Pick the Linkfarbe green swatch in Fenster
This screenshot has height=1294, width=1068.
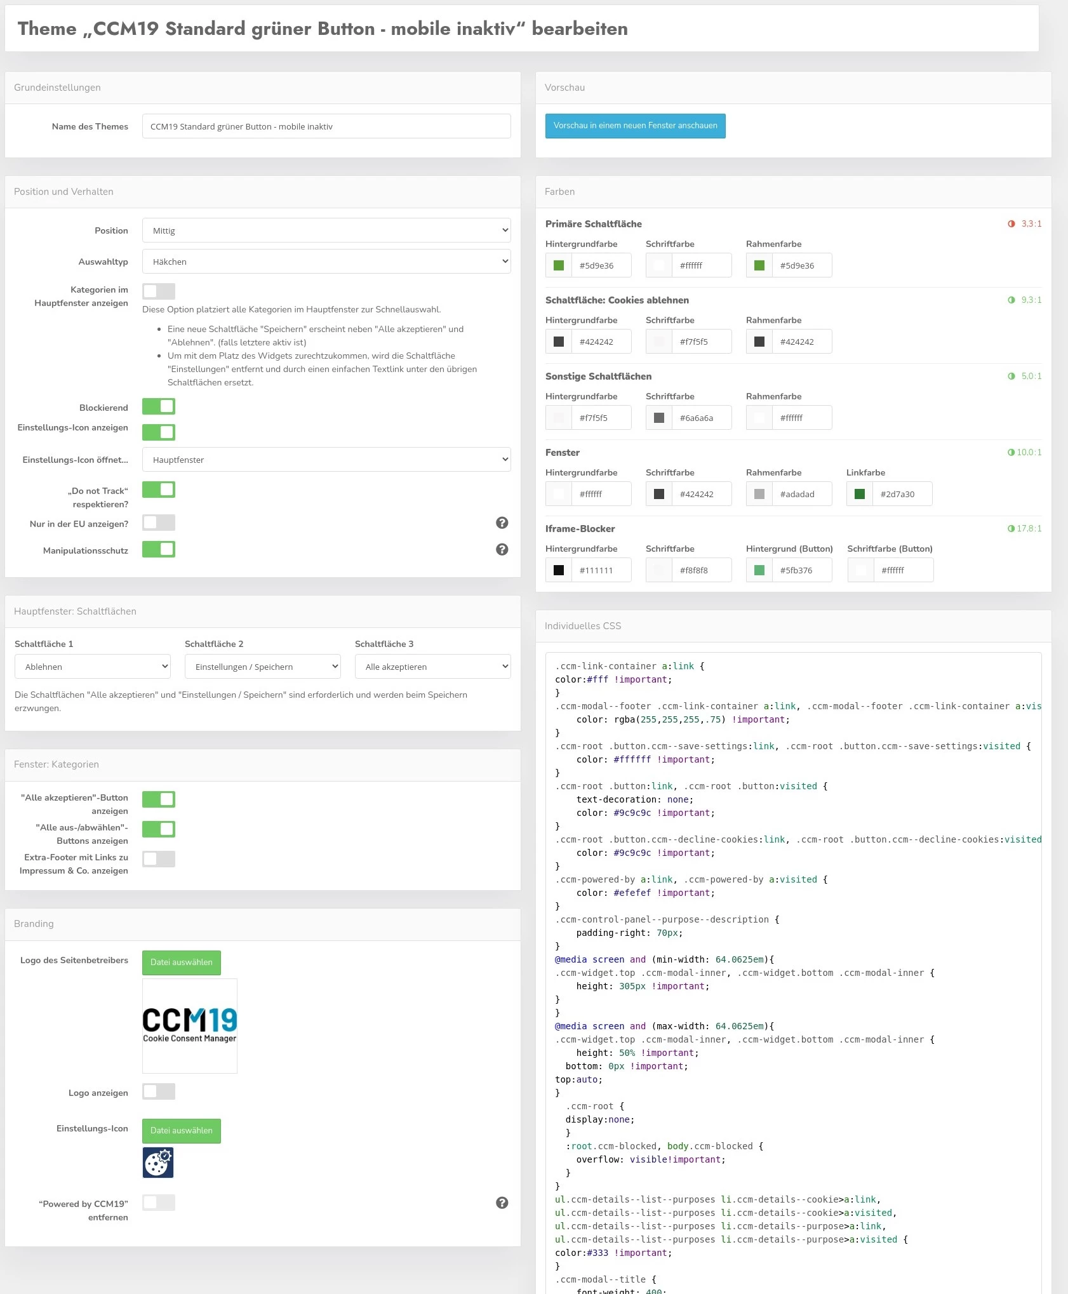[x=860, y=494]
